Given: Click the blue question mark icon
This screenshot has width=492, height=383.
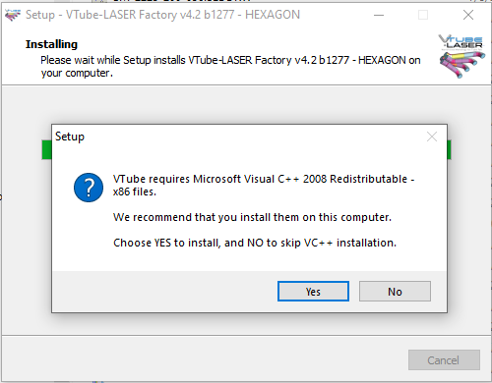Looking at the screenshot, I should (89, 188).
